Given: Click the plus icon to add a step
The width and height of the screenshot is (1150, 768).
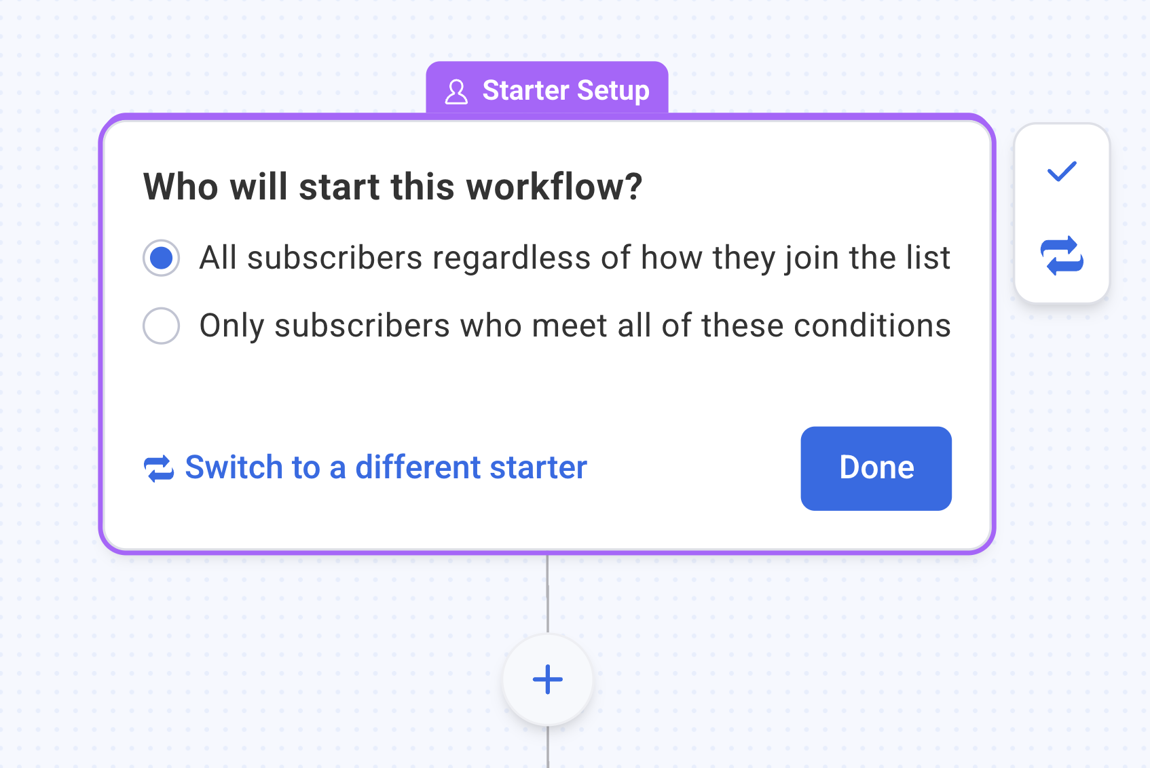Looking at the screenshot, I should [547, 680].
